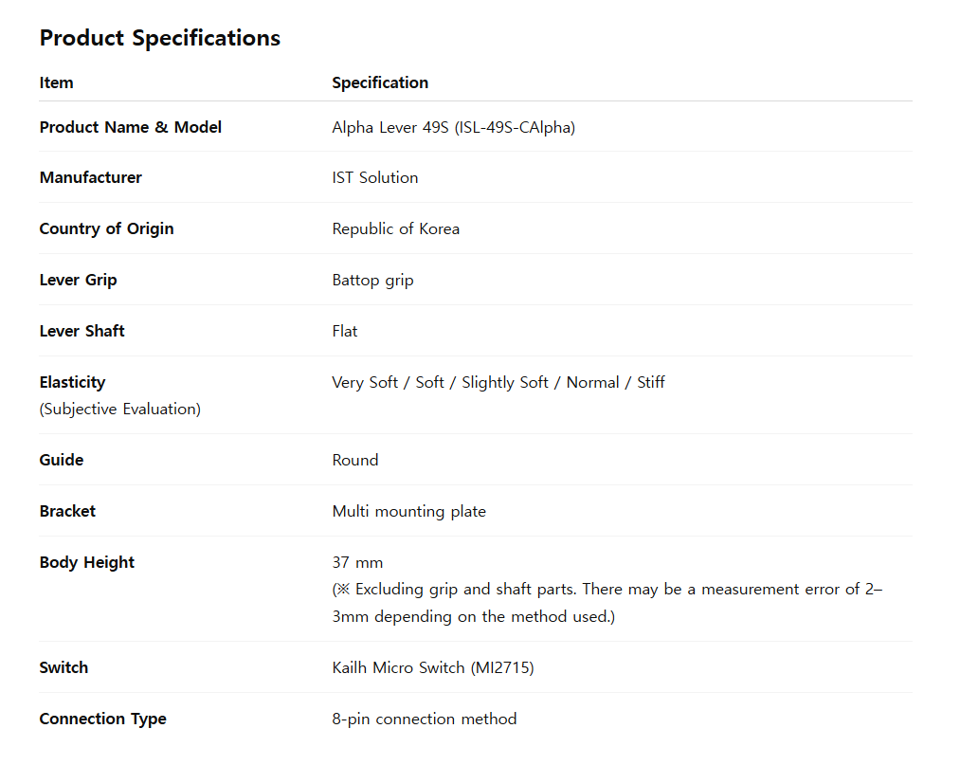960x765 pixels.
Task: Select the Battop grip value
Action: (372, 281)
